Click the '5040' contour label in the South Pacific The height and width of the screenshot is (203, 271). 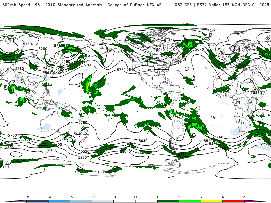(126, 151)
